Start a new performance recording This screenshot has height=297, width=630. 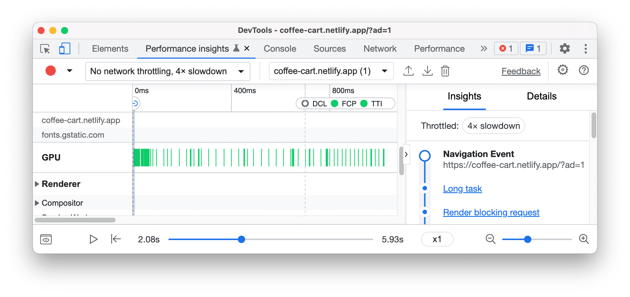tap(50, 70)
